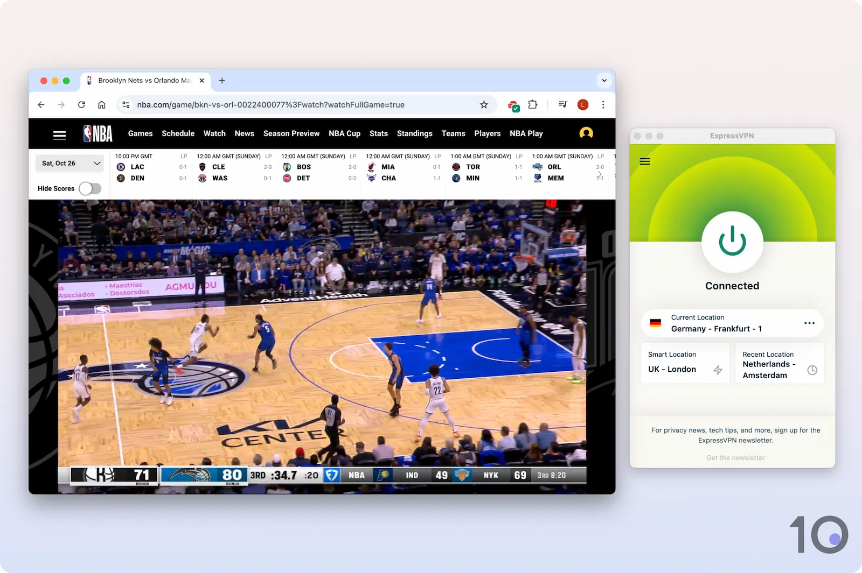Expand the tab search dropdown arrow

(x=604, y=81)
